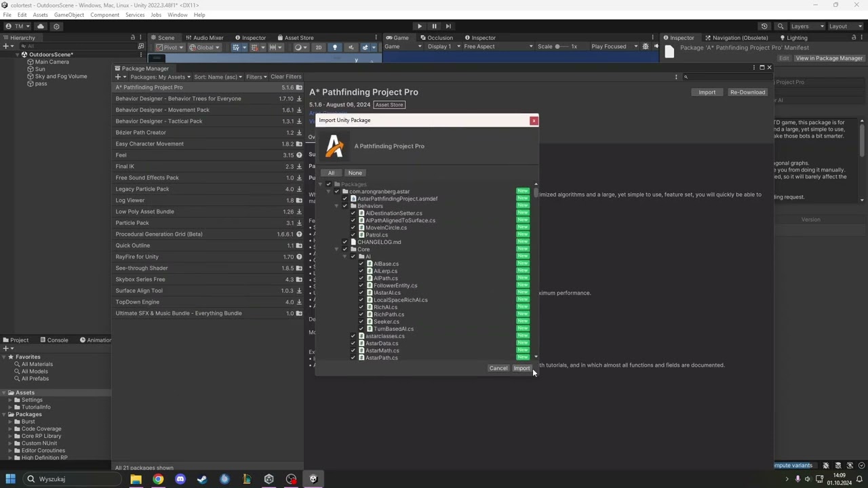The width and height of the screenshot is (868, 488).
Task: Open the Component menu
Action: [x=104, y=15]
